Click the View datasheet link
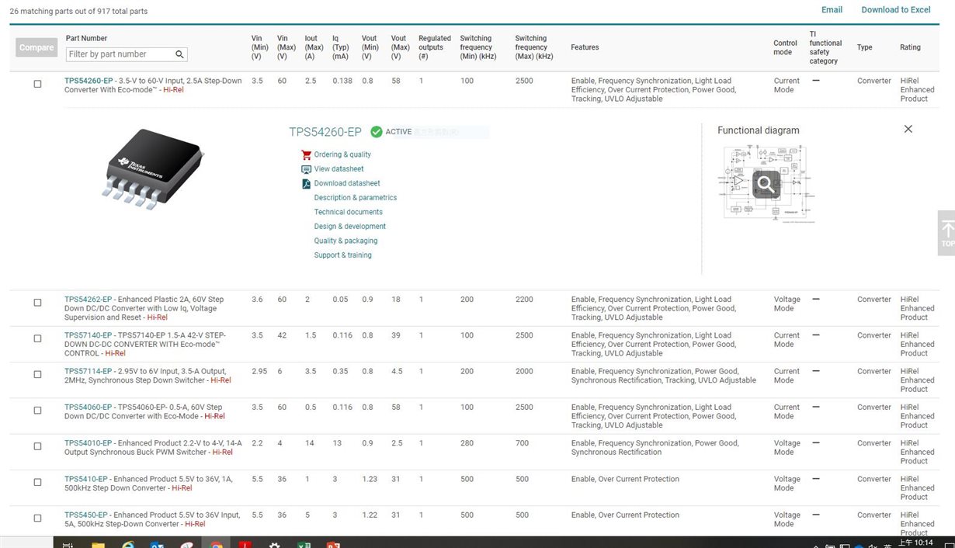 coord(339,169)
